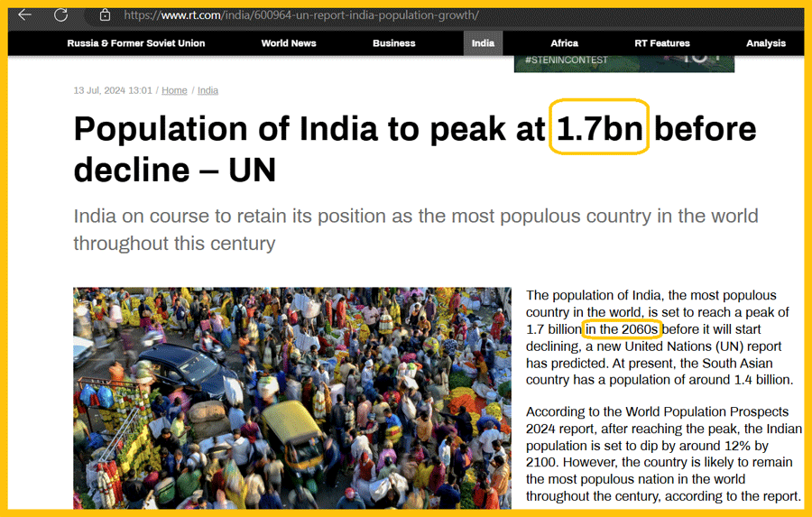Select the highlighted India nav tab
The image size is (812, 517).
[483, 43]
